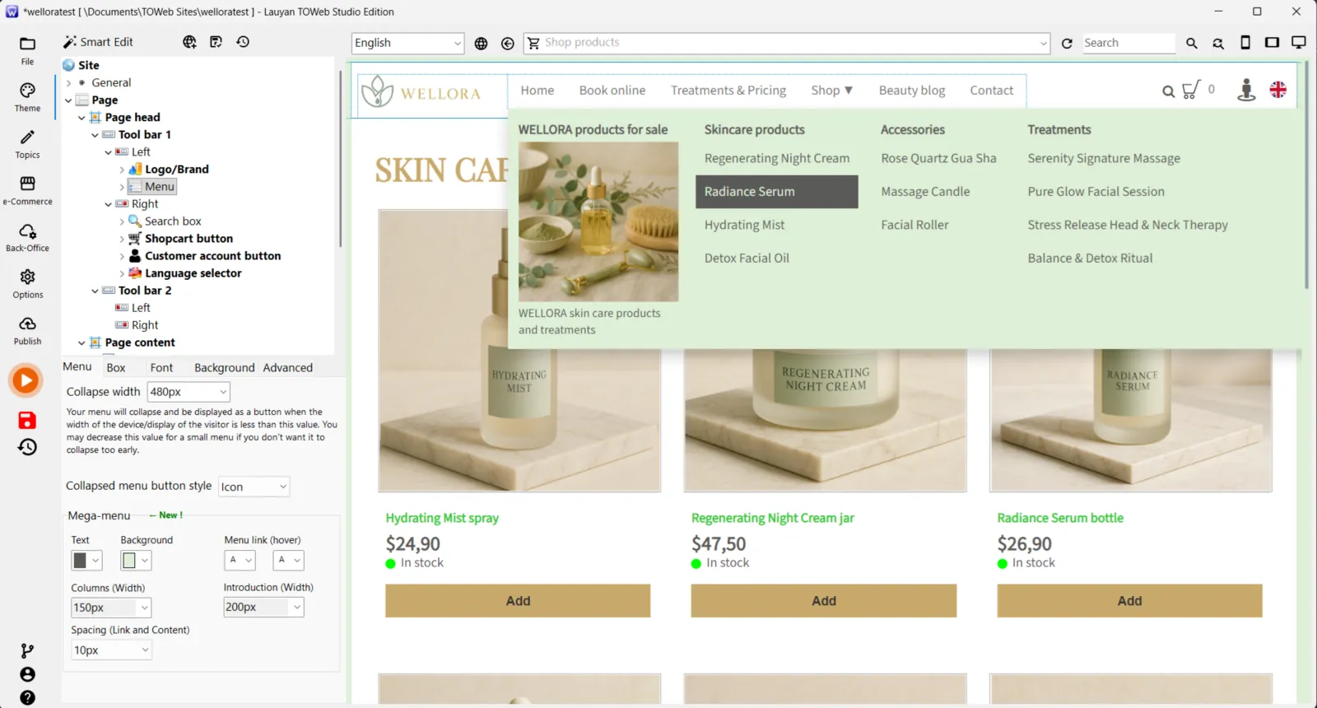
Task: Pick the mega-menu Background color swatch
Action: tap(136, 561)
